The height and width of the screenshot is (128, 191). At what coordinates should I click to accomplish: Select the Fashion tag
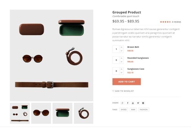144,110
